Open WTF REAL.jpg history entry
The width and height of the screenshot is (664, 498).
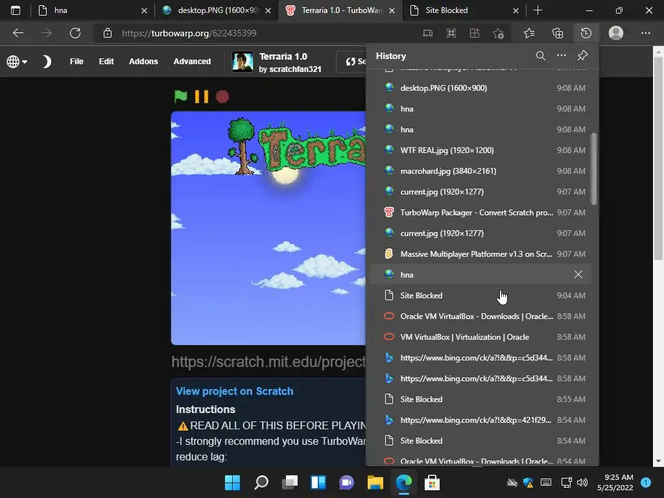[480, 150]
